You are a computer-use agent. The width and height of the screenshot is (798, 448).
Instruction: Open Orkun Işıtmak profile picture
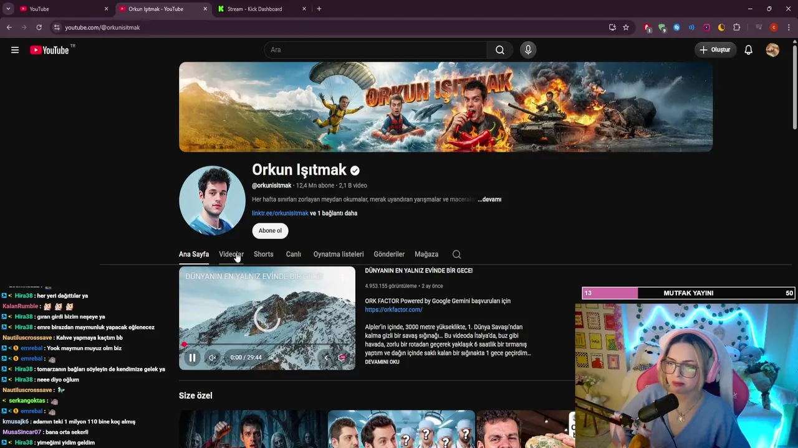(212, 200)
